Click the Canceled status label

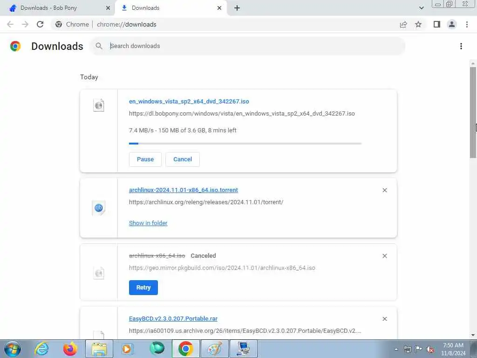[x=203, y=256]
